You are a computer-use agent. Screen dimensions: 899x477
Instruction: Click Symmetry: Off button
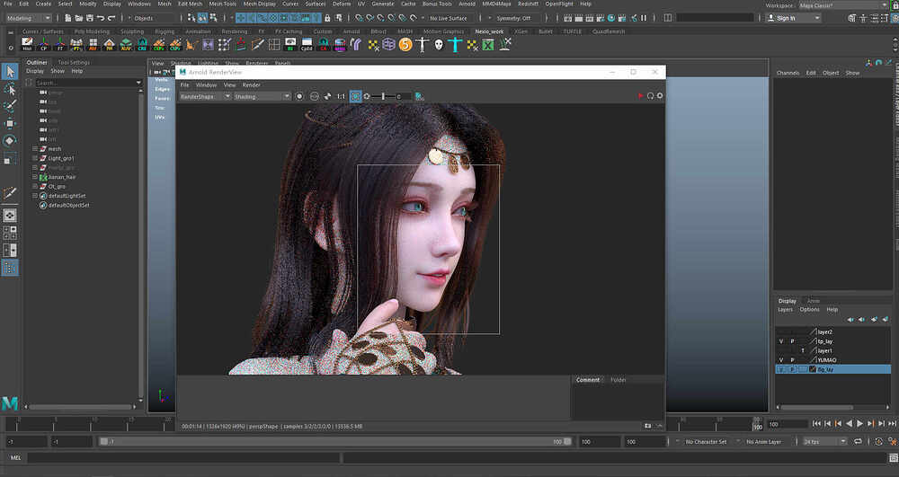point(513,18)
